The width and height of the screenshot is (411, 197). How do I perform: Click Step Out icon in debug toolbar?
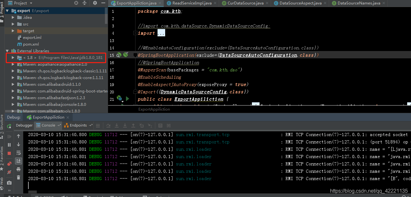[x=134, y=126]
